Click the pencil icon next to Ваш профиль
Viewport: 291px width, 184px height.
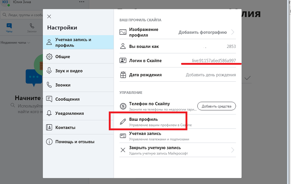[123, 122]
